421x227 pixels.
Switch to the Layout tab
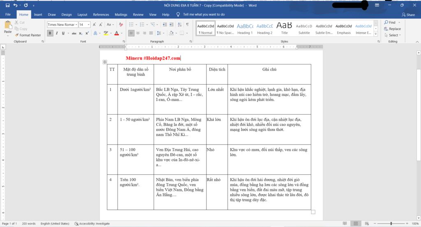tap(82, 14)
